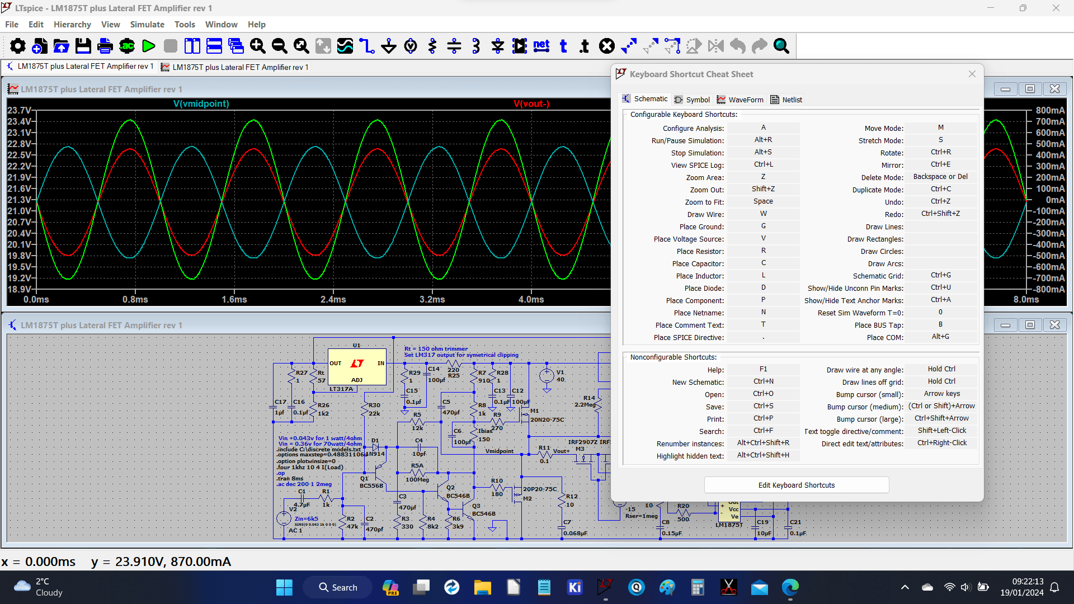Click the Search magnifier toolbar icon
Screen dimensions: 1074x604
click(781, 46)
